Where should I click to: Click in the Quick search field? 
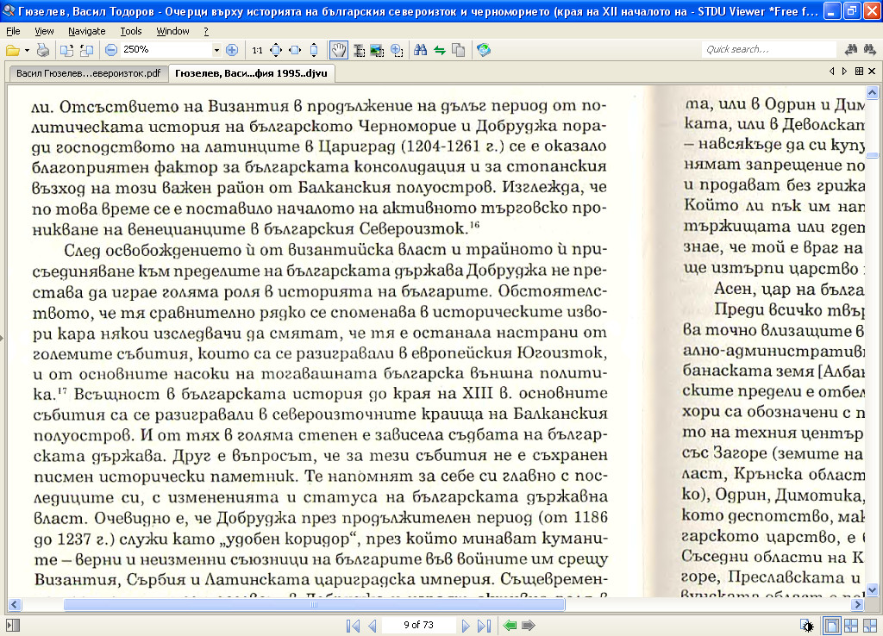(x=767, y=50)
